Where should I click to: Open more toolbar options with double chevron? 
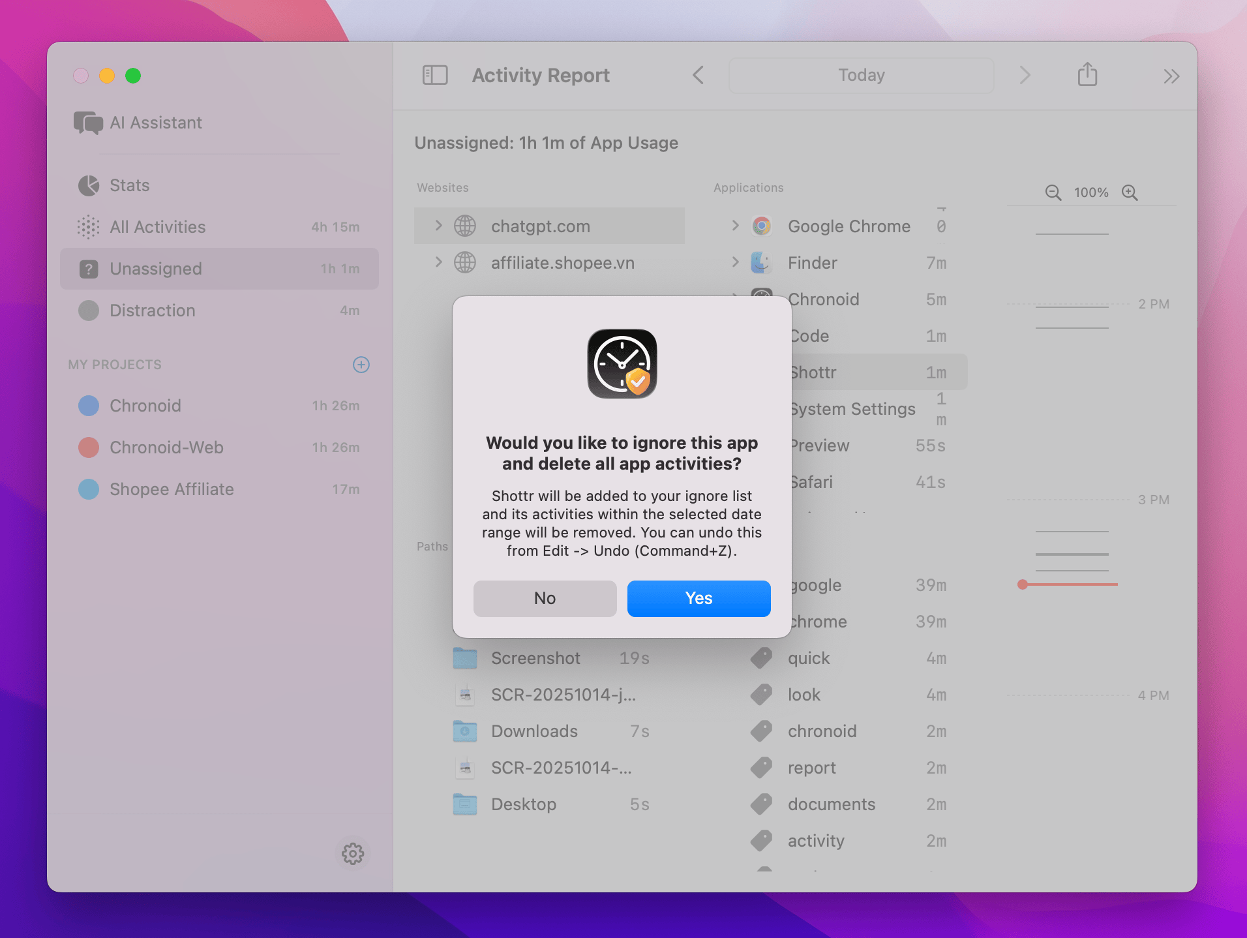tap(1171, 75)
